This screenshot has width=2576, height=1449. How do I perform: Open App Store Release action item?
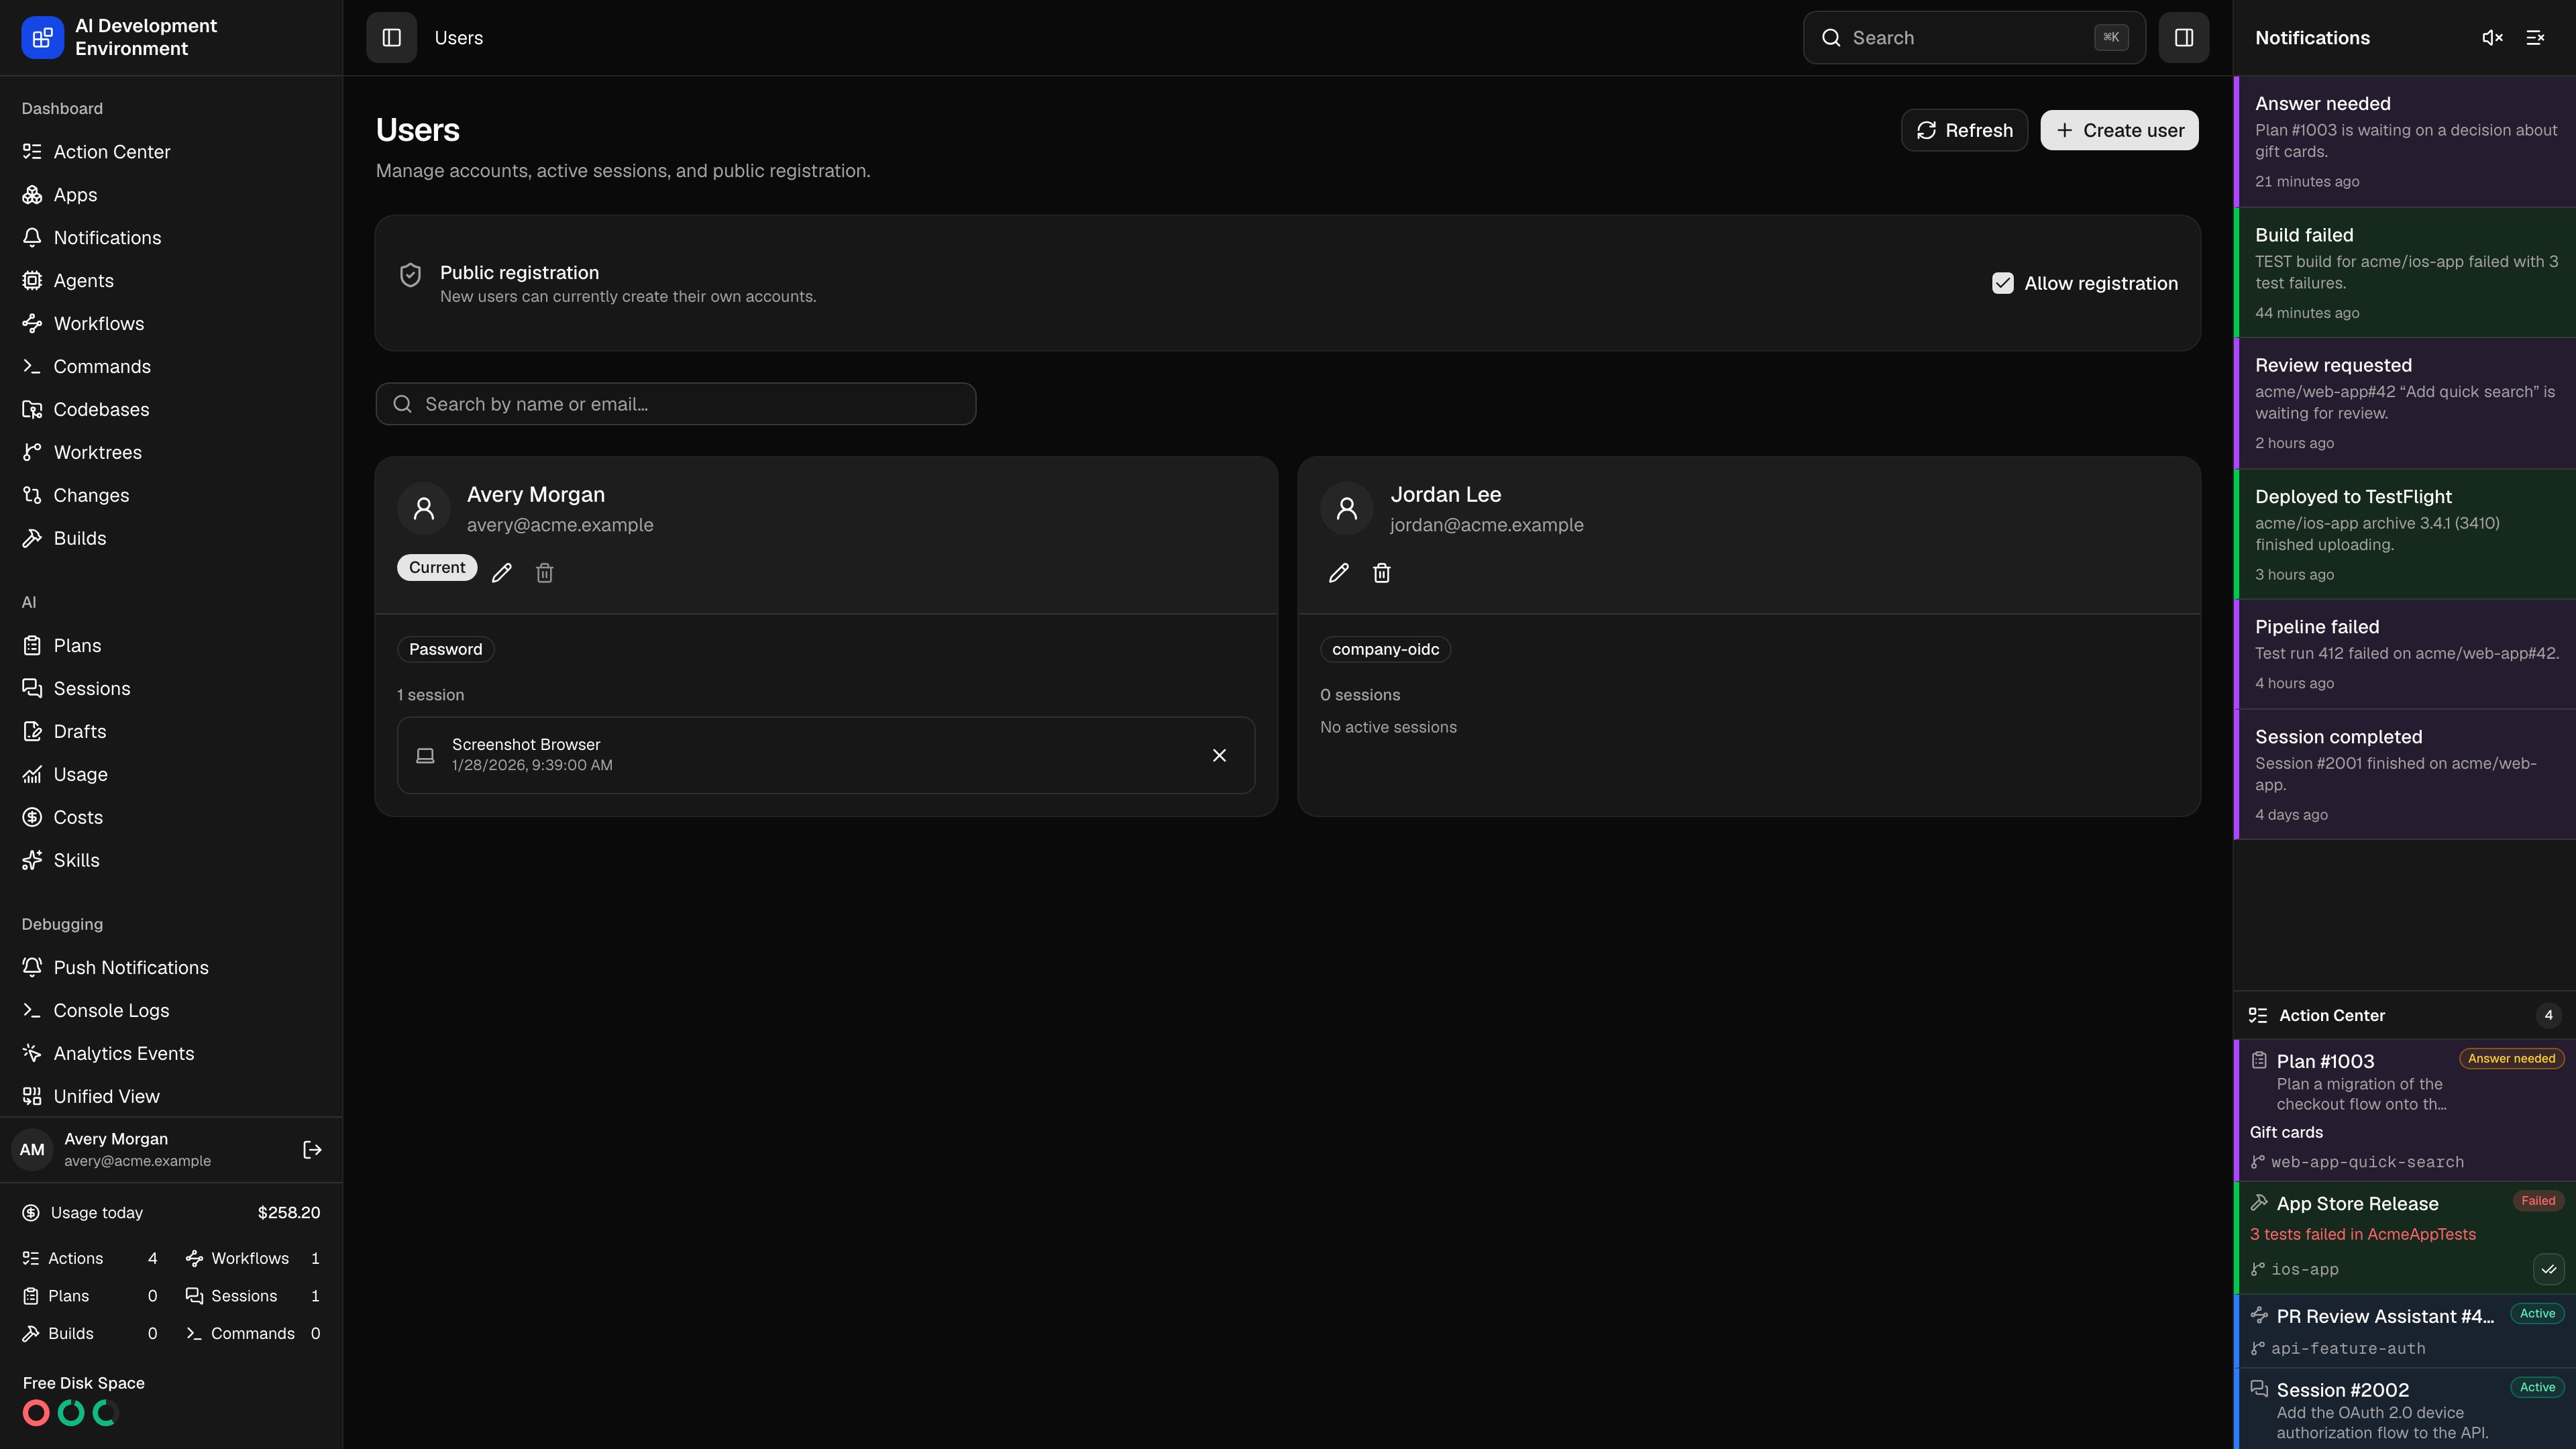coord(2404,1238)
